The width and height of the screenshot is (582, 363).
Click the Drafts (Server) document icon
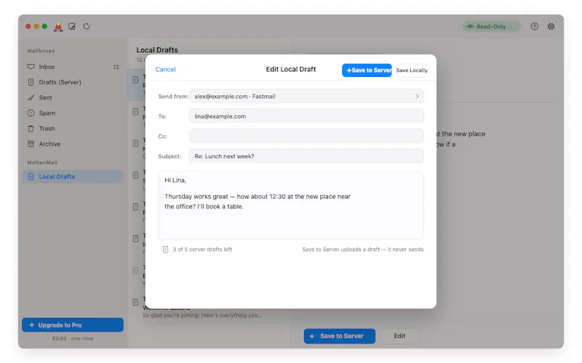[x=31, y=82]
